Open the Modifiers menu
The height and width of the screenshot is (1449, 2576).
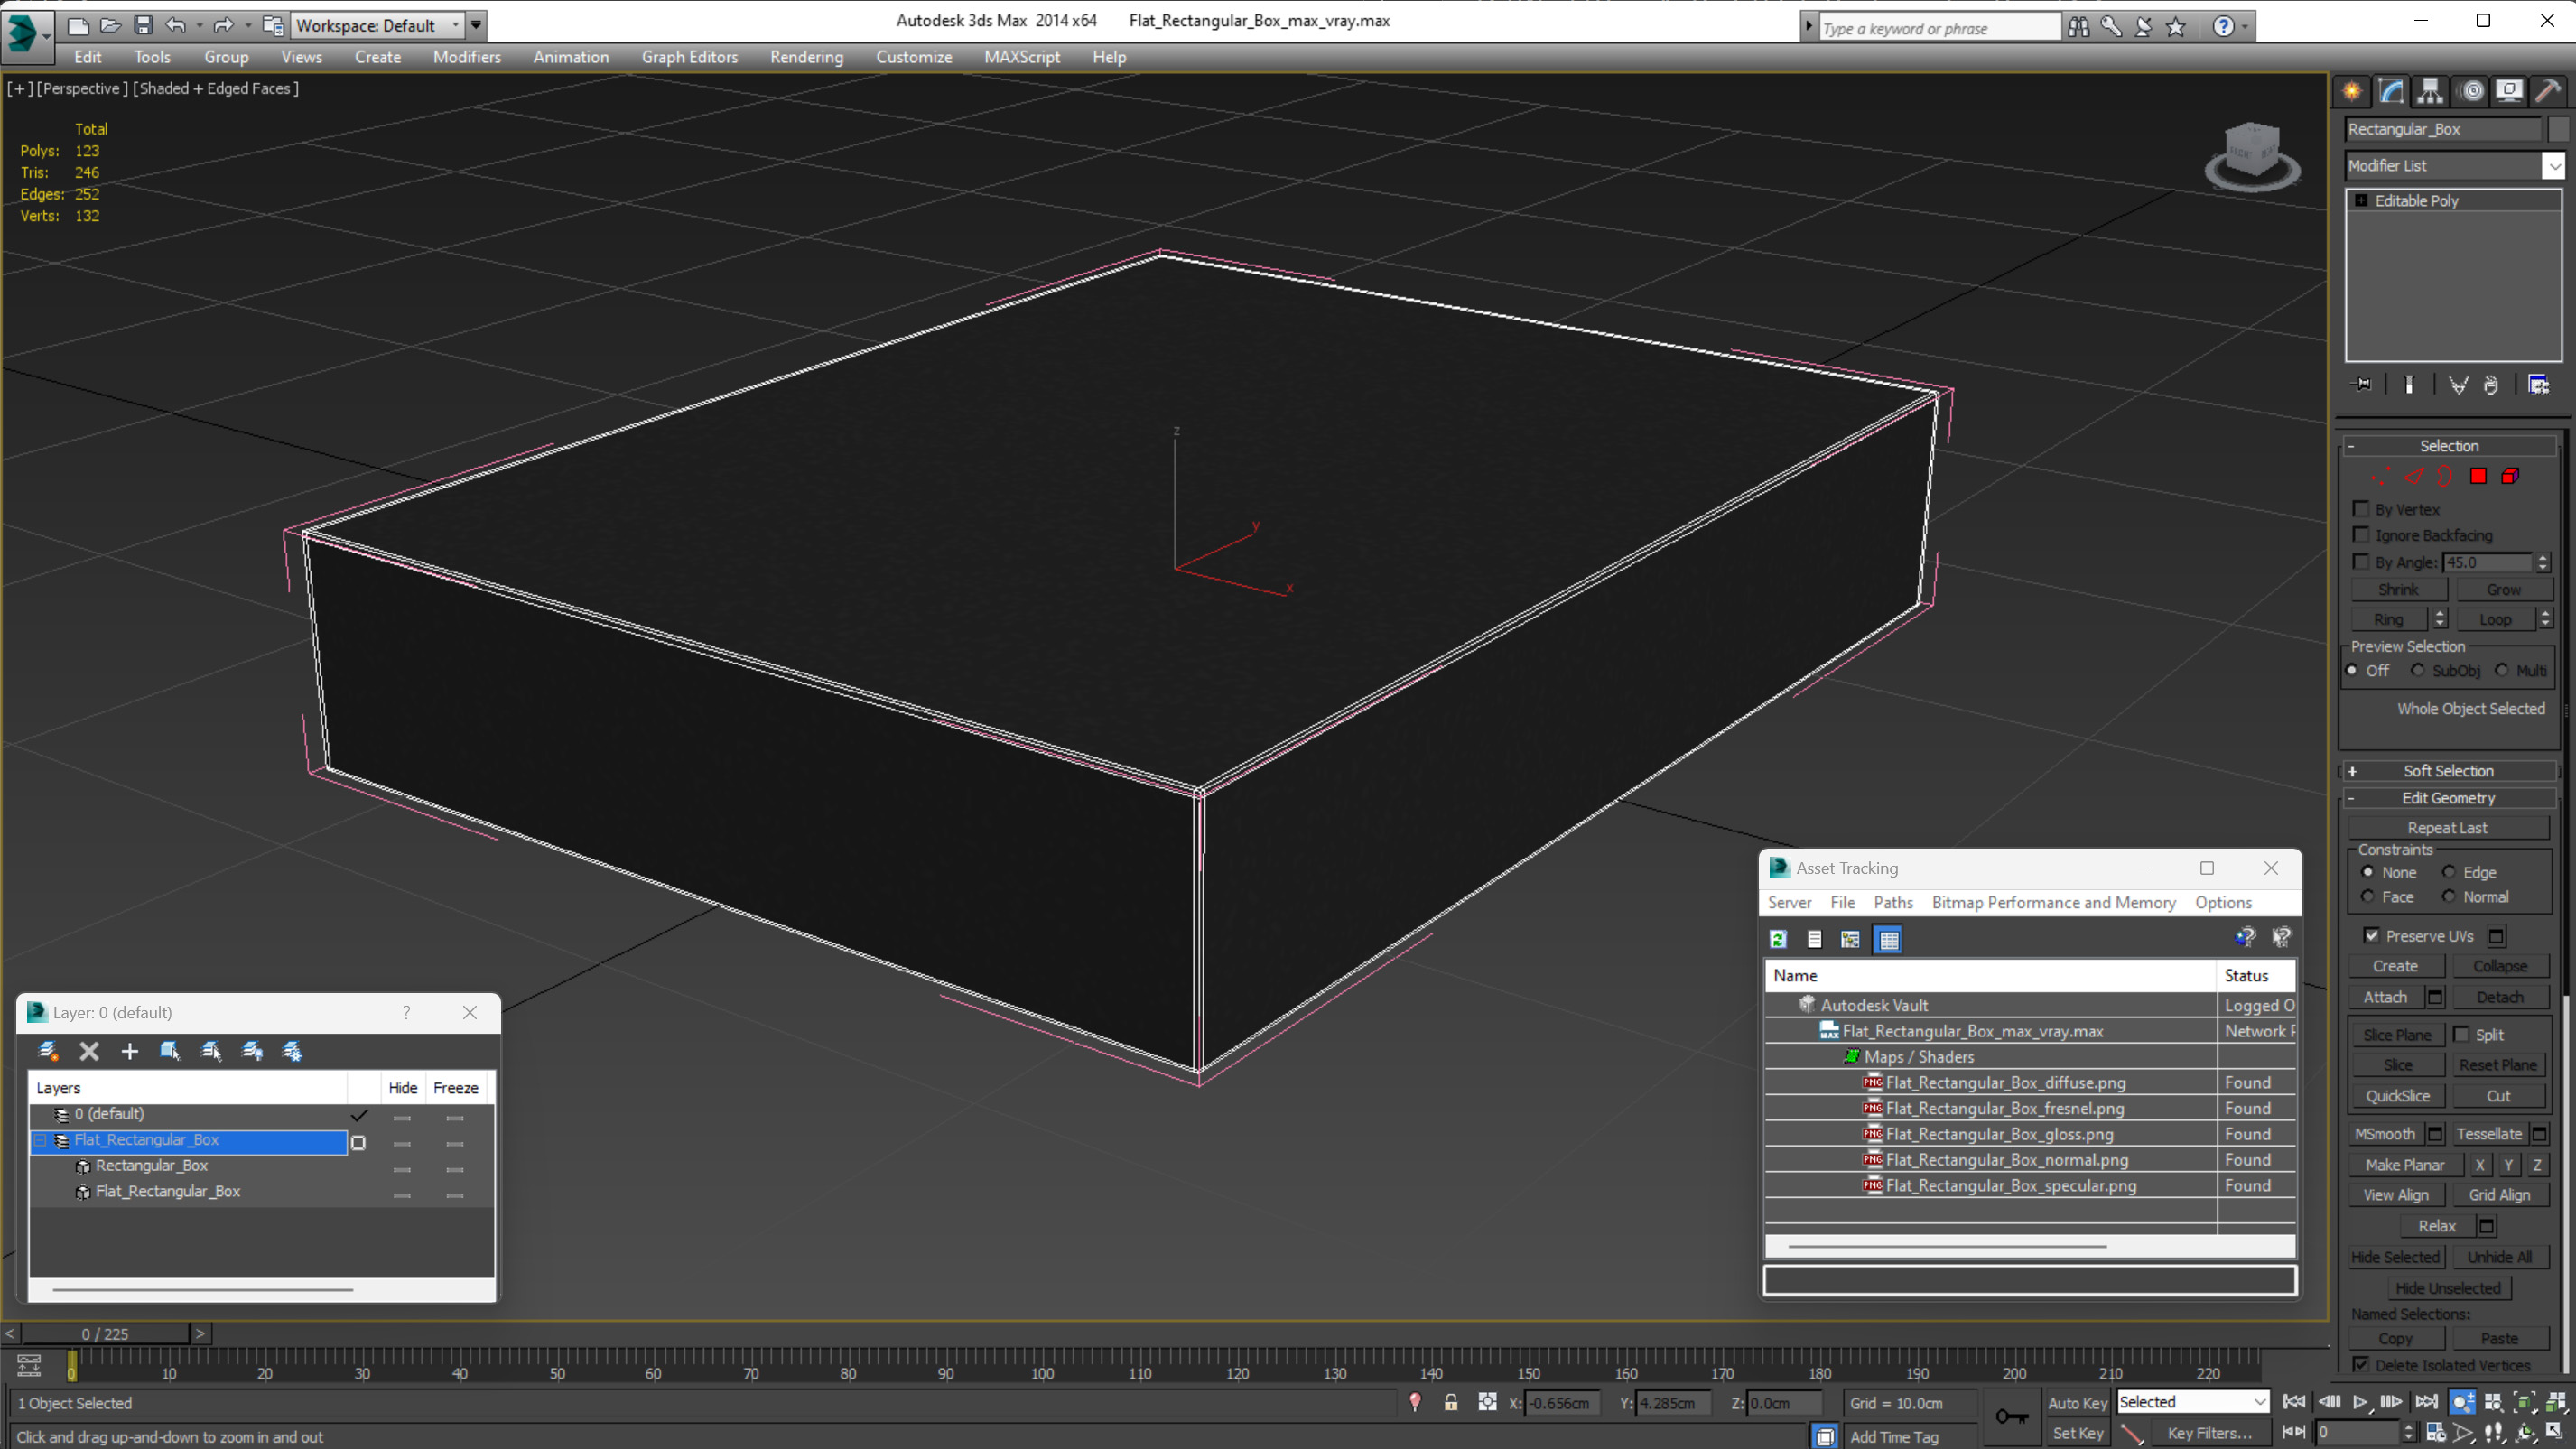pos(466,57)
